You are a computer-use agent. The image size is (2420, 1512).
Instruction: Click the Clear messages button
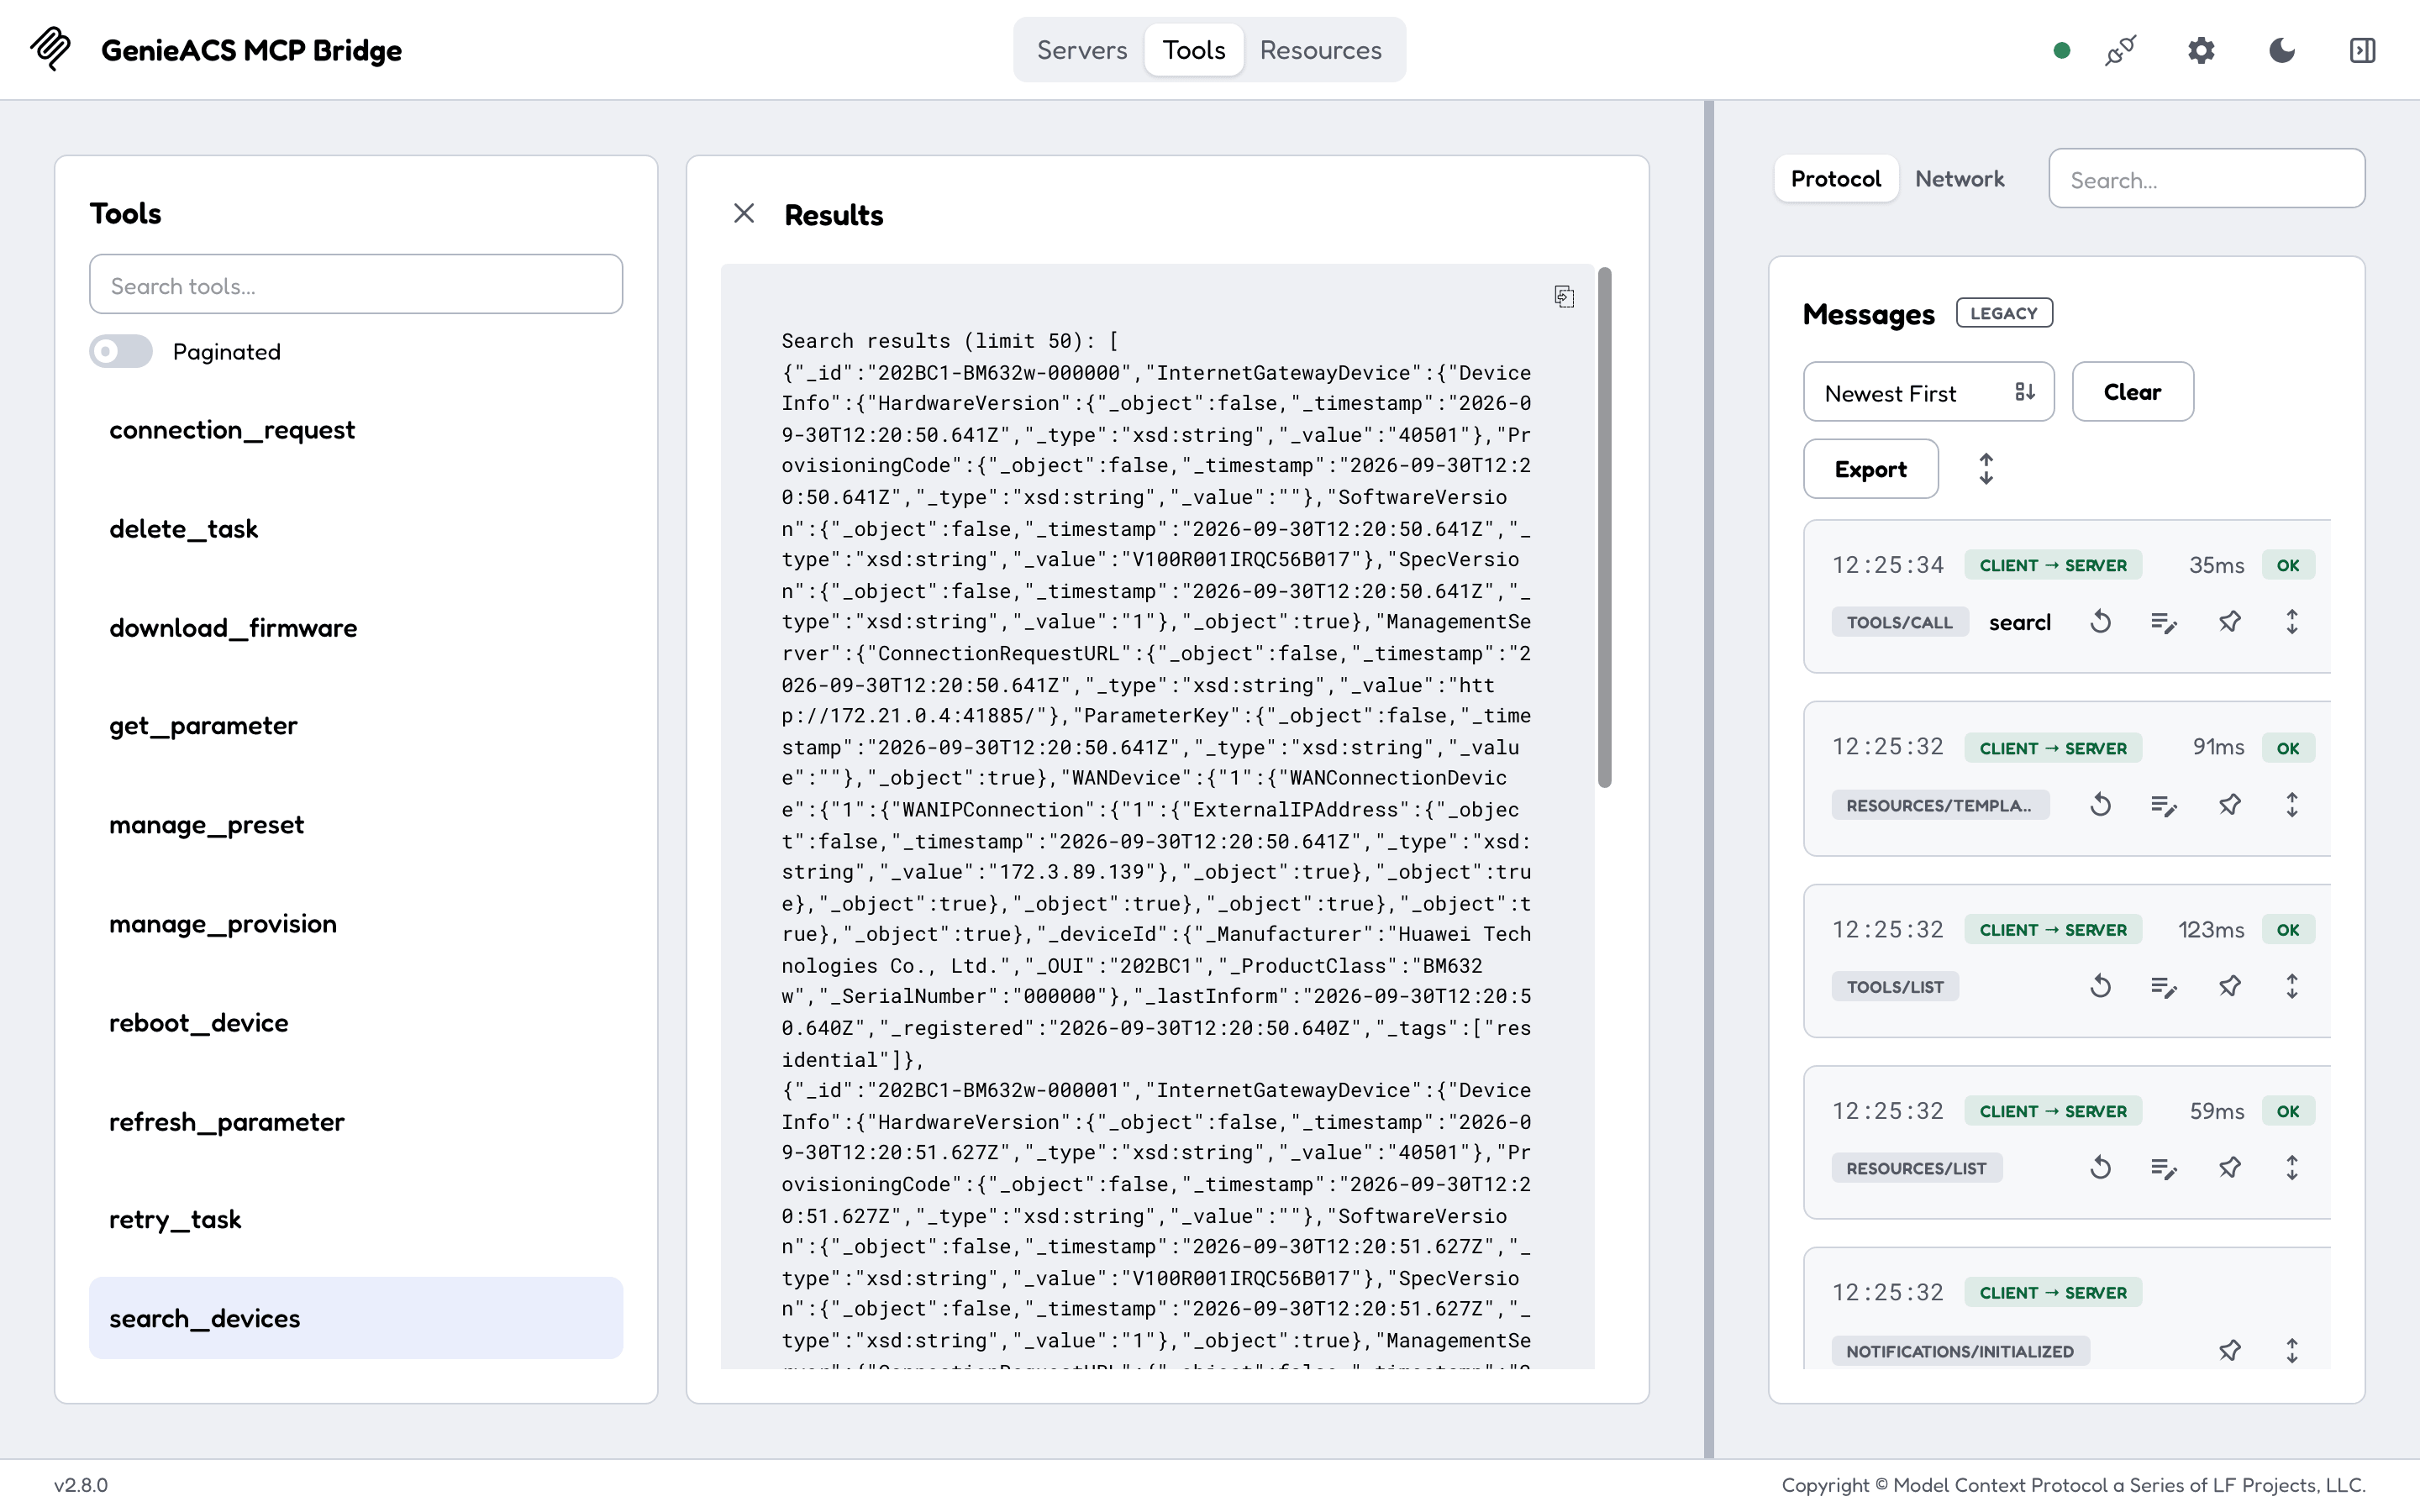click(x=2132, y=392)
